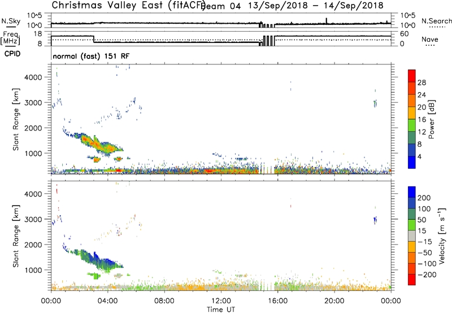Click the gray segment of velocity colorbar
The width and height of the screenshot is (452, 313).
click(x=412, y=236)
